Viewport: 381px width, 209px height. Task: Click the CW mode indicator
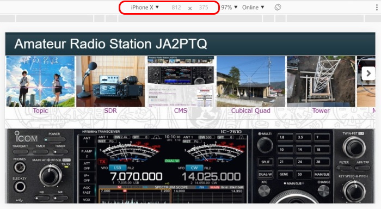click(194, 168)
